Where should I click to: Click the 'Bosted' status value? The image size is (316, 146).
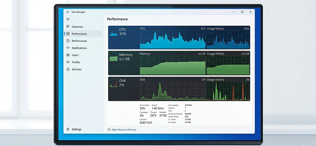188,114
